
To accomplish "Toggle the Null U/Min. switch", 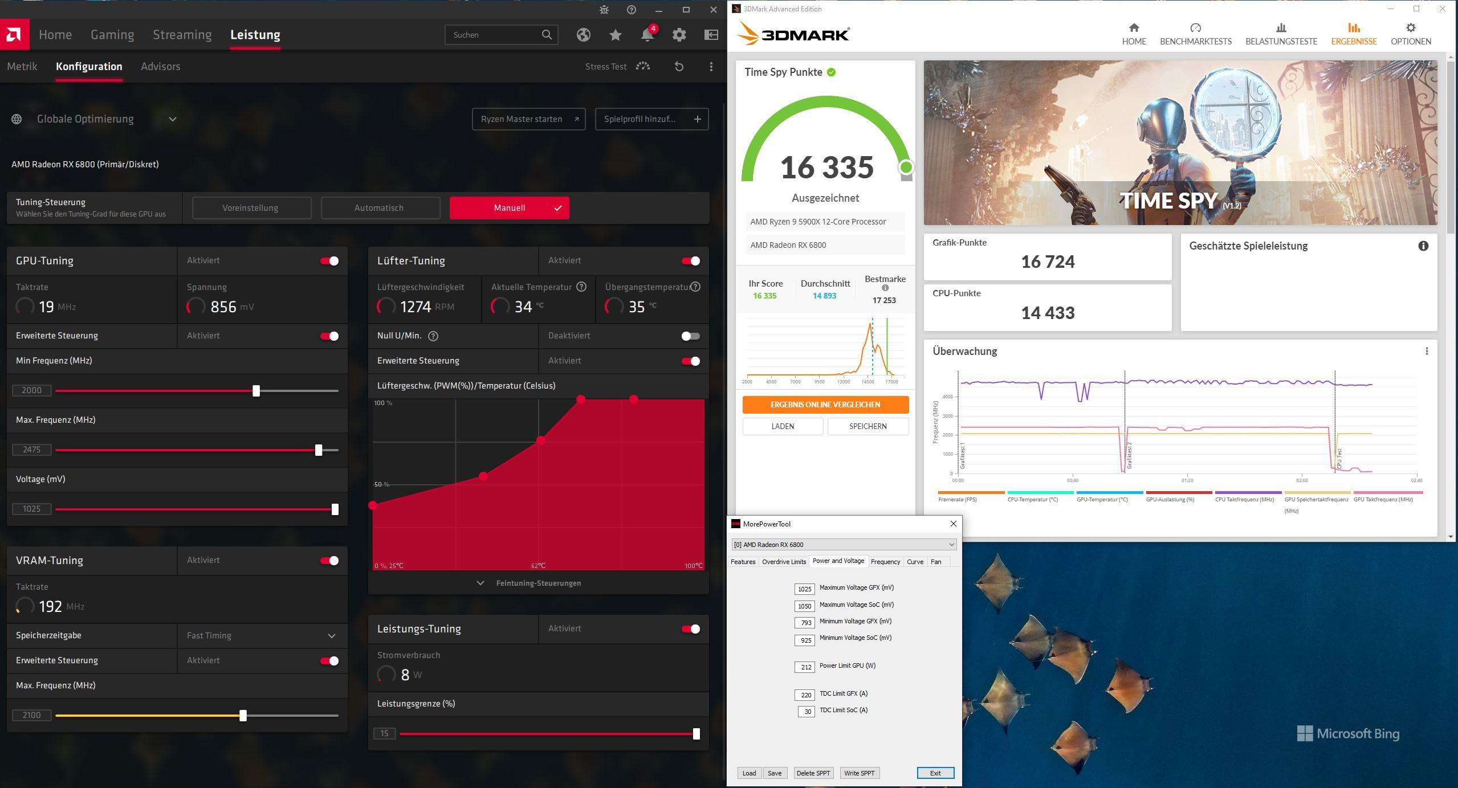I will tap(690, 336).
